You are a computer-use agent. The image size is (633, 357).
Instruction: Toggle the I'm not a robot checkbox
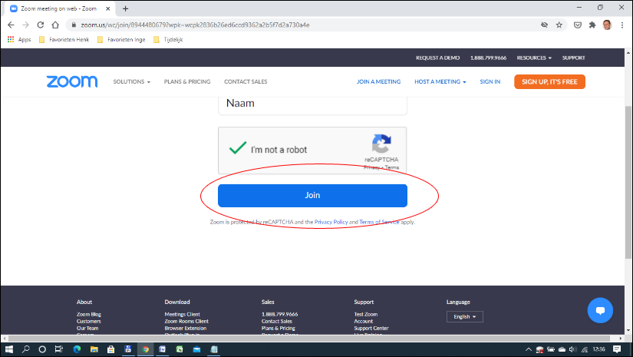click(x=238, y=149)
